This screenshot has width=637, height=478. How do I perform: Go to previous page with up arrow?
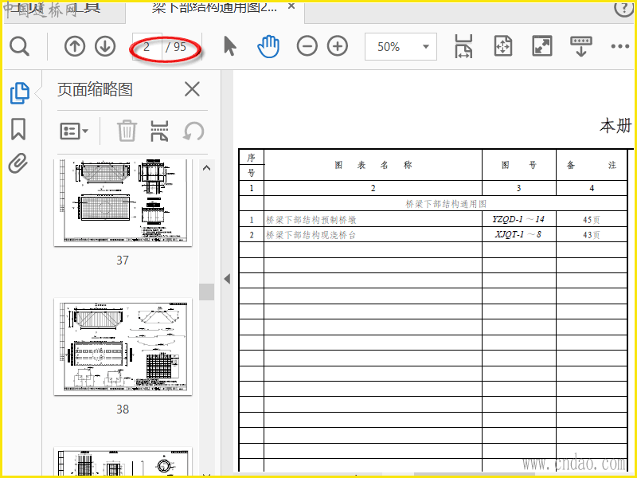(75, 46)
